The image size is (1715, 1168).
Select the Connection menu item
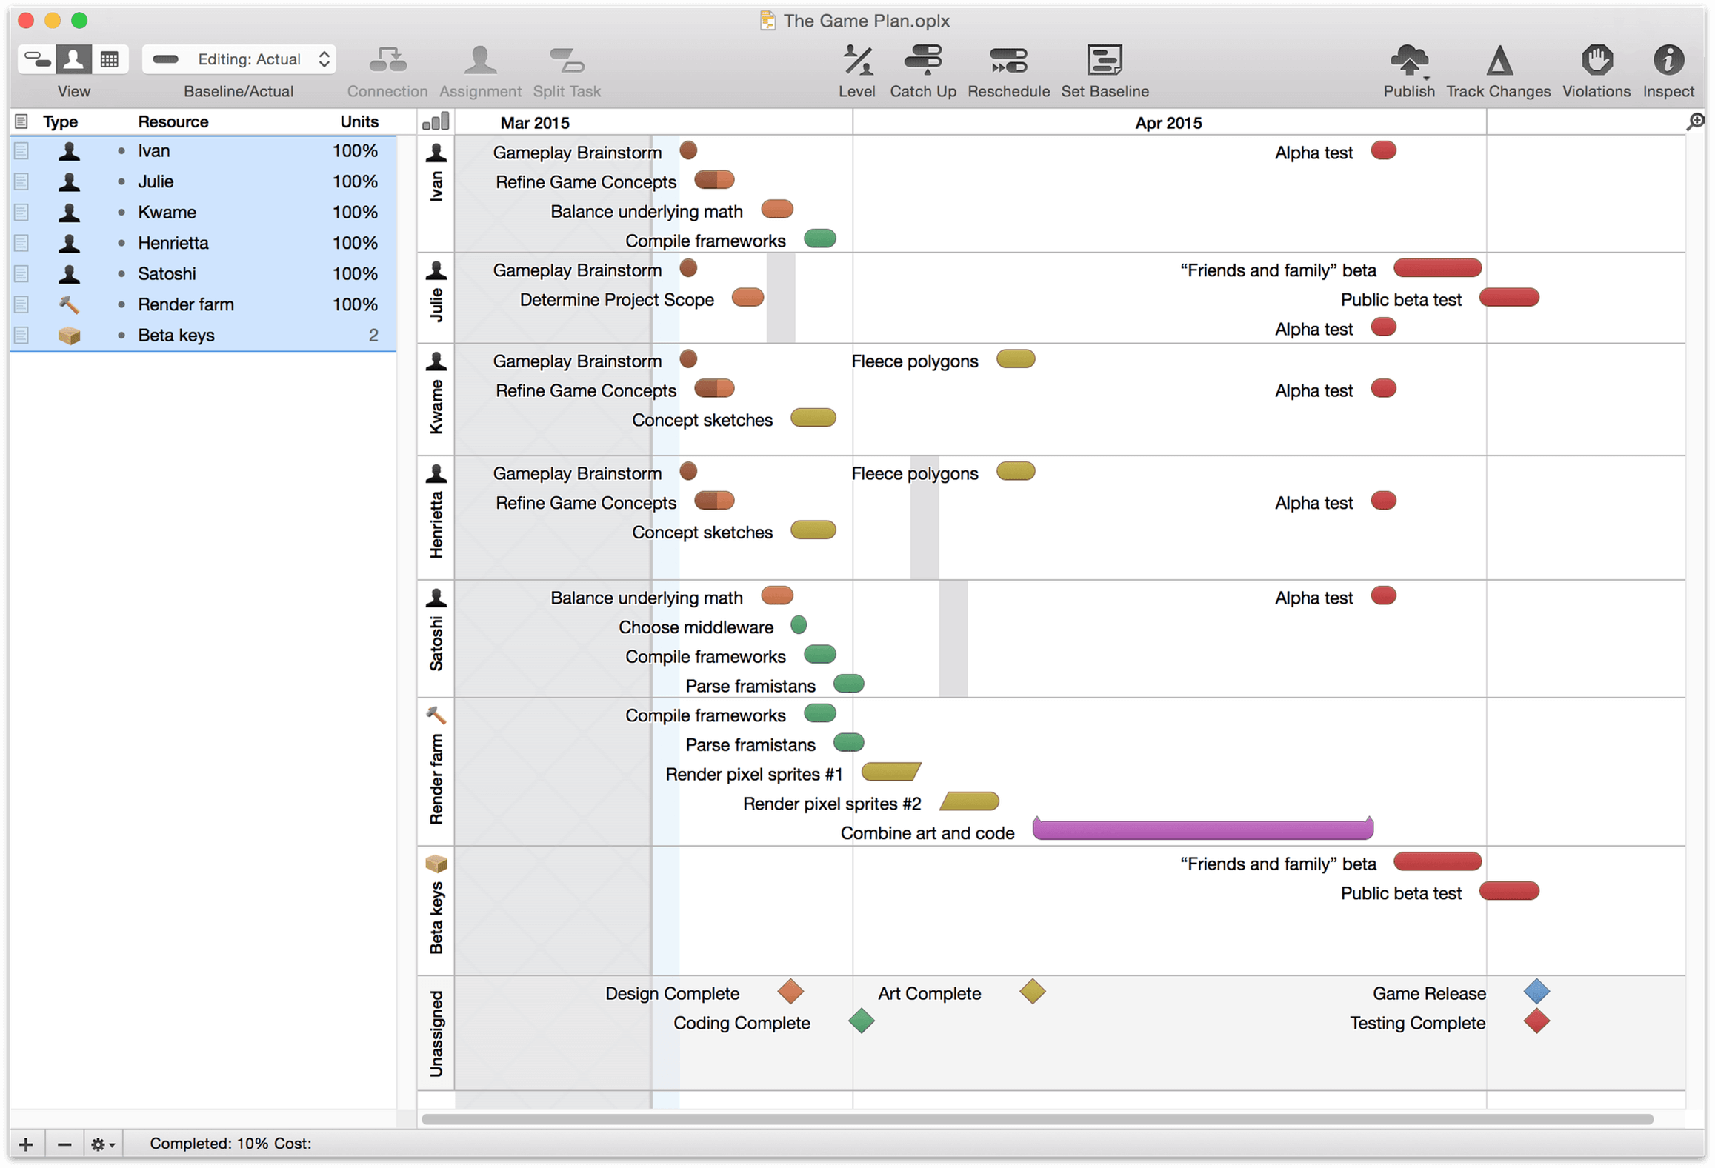click(x=390, y=70)
